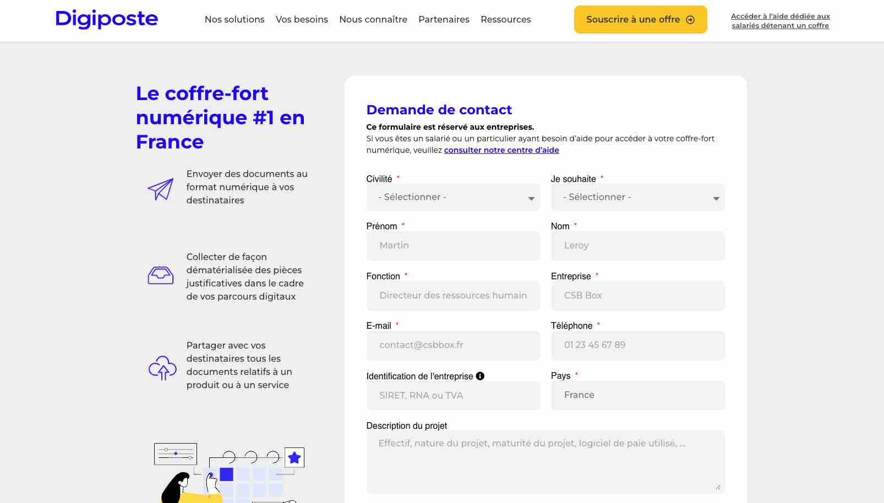Click the textarea resize handle corner
Viewport: 884px width, 503px height.
[x=718, y=487]
